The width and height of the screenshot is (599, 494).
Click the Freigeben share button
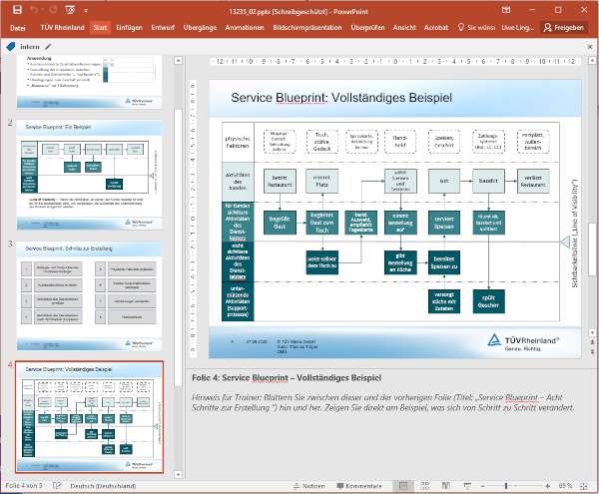(564, 28)
